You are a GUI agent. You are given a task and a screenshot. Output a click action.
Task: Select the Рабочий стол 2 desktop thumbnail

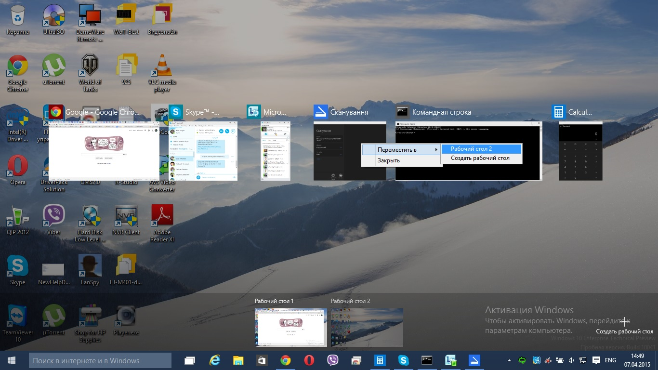point(367,328)
